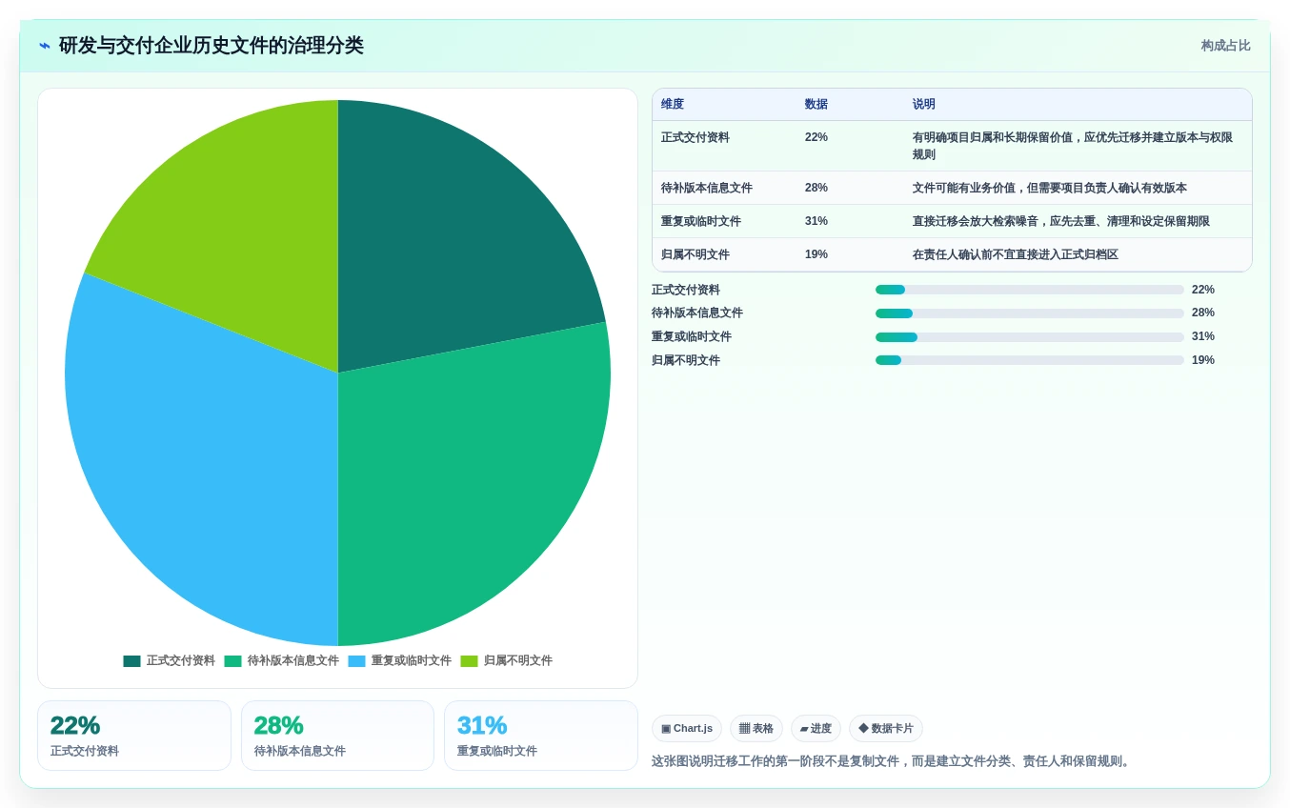
Task: Click the lightning icon beside the dashboard title
Action: pos(45,46)
